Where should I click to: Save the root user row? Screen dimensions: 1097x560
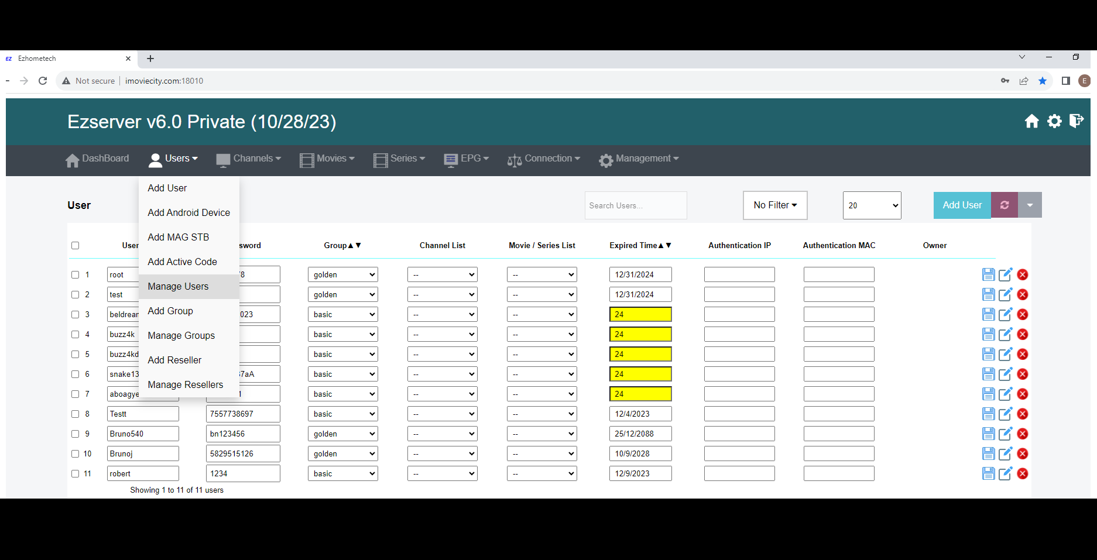pyautogui.click(x=989, y=274)
